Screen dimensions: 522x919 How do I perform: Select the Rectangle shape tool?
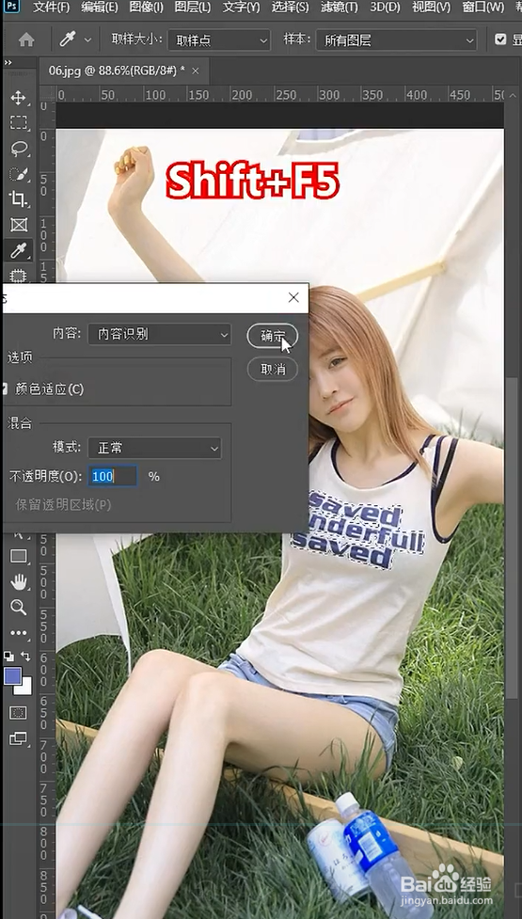click(18, 556)
